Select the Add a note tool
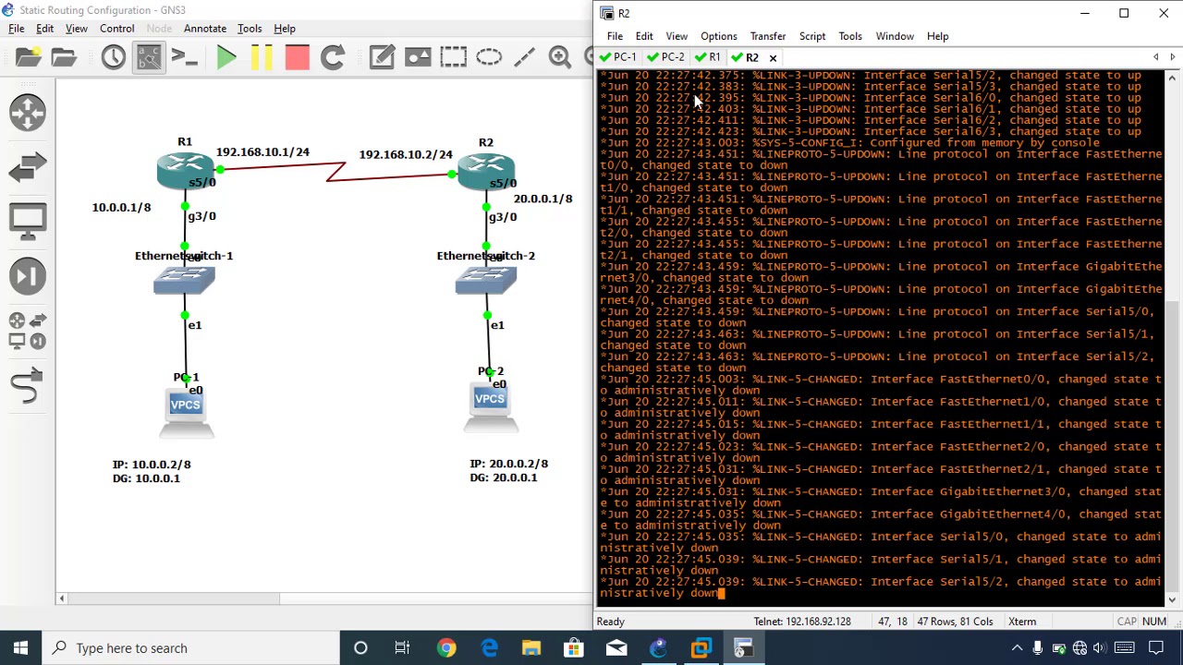 (x=382, y=57)
